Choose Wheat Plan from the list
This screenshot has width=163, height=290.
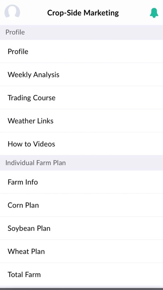(x=81, y=251)
